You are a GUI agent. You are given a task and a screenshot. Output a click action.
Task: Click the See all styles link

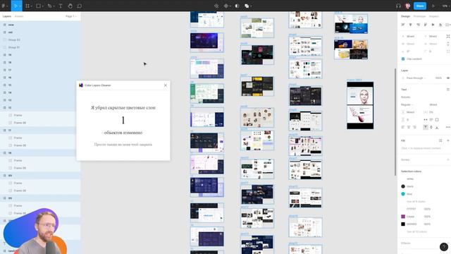416,201
